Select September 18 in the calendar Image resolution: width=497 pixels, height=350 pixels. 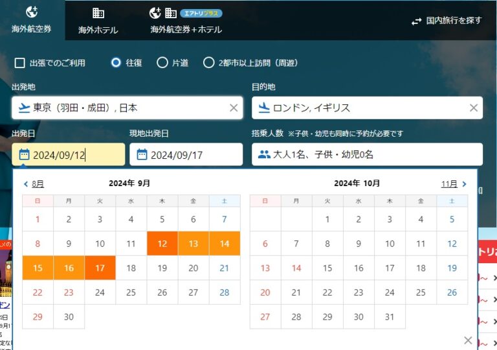point(131,268)
